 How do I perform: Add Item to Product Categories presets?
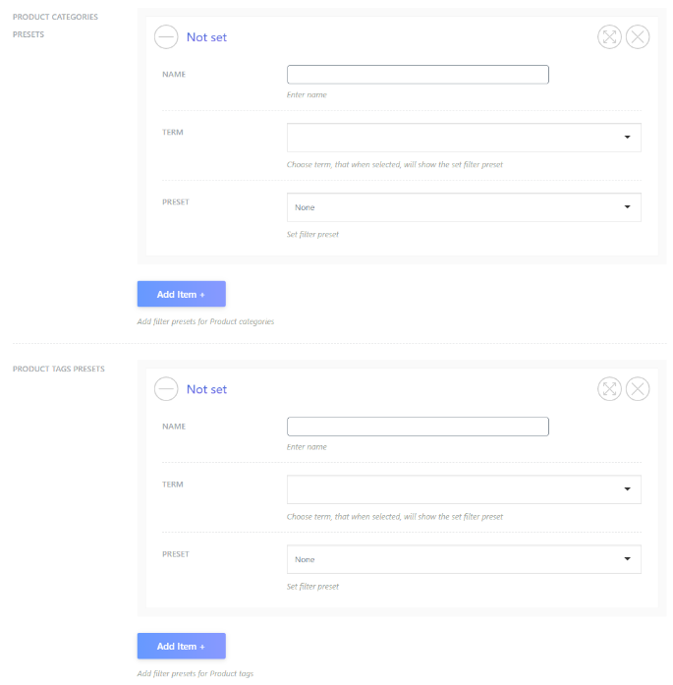pyautogui.click(x=181, y=294)
